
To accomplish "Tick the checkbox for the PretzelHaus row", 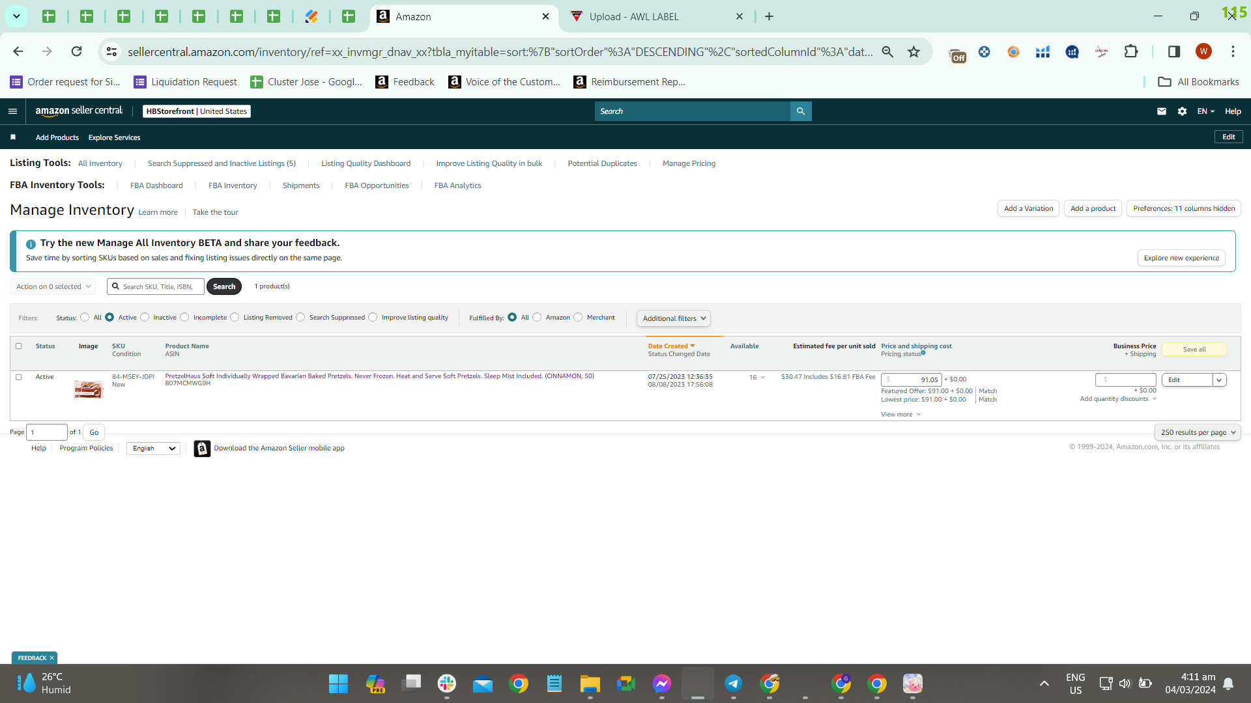I will point(18,377).
